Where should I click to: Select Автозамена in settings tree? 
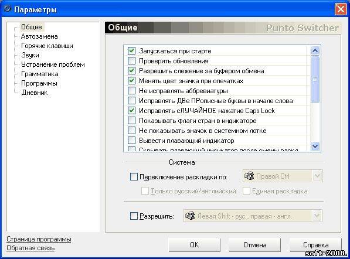click(39, 36)
